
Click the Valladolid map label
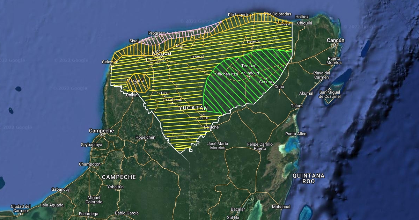click(250, 73)
